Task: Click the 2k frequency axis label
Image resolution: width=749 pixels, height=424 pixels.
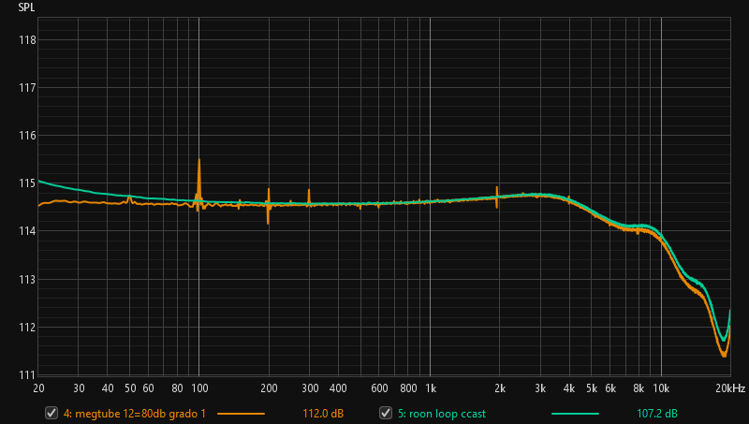Action: click(x=500, y=388)
